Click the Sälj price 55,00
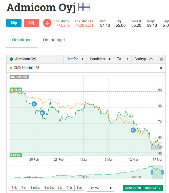Image resolution: width=169 pixels, height=193 pixels. coord(120,25)
